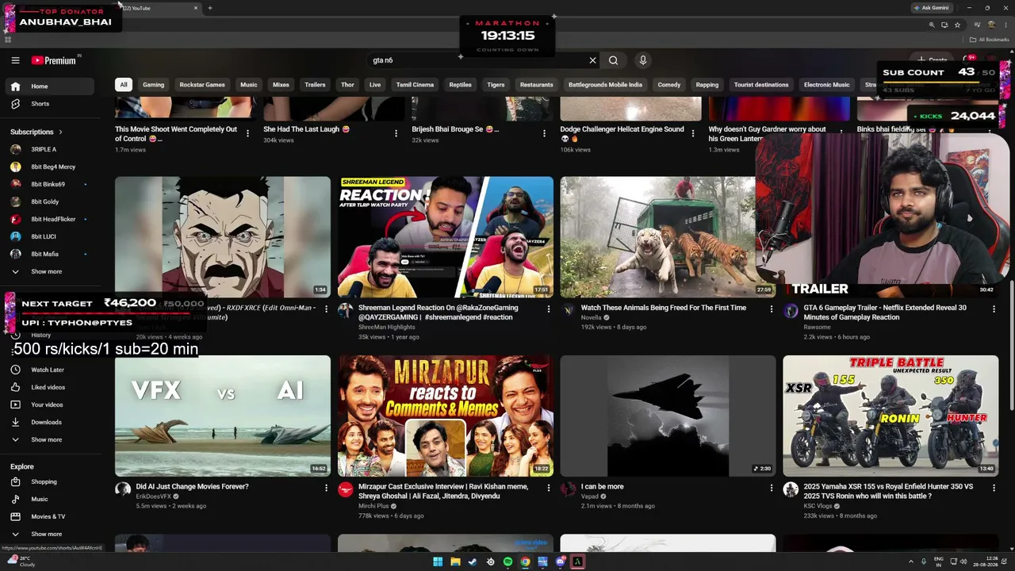This screenshot has height=571, width=1015.
Task: Click the zoom magnifier in address bar
Action: pos(932,25)
